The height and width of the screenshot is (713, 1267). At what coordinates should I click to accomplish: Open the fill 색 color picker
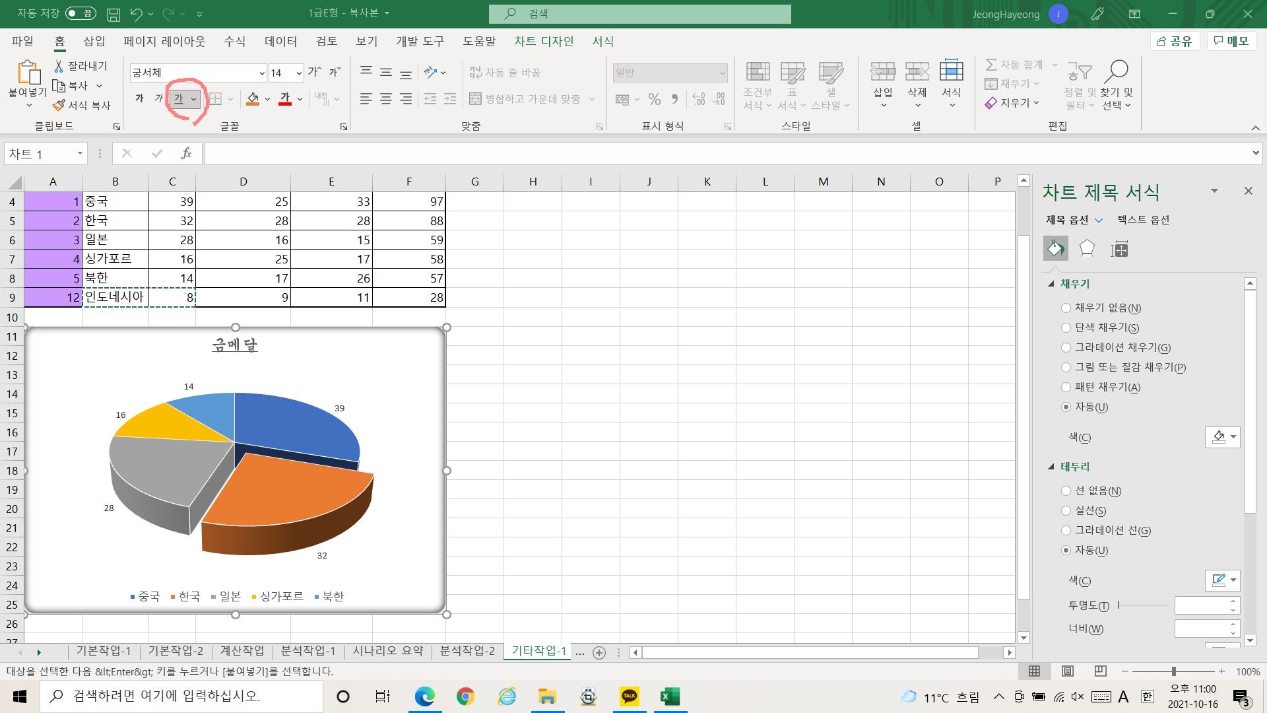click(1222, 437)
